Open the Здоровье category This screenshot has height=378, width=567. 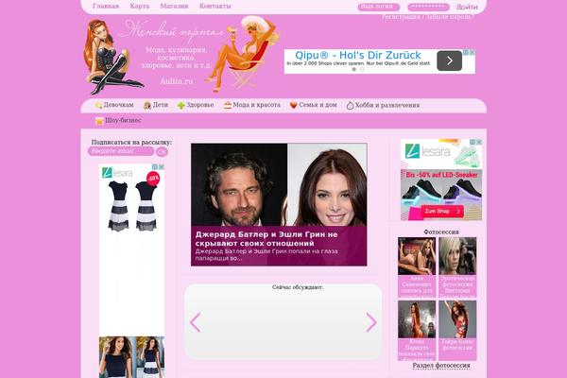click(x=200, y=105)
